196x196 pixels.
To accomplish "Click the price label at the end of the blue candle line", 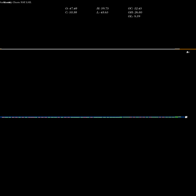I will tap(186, 117).
